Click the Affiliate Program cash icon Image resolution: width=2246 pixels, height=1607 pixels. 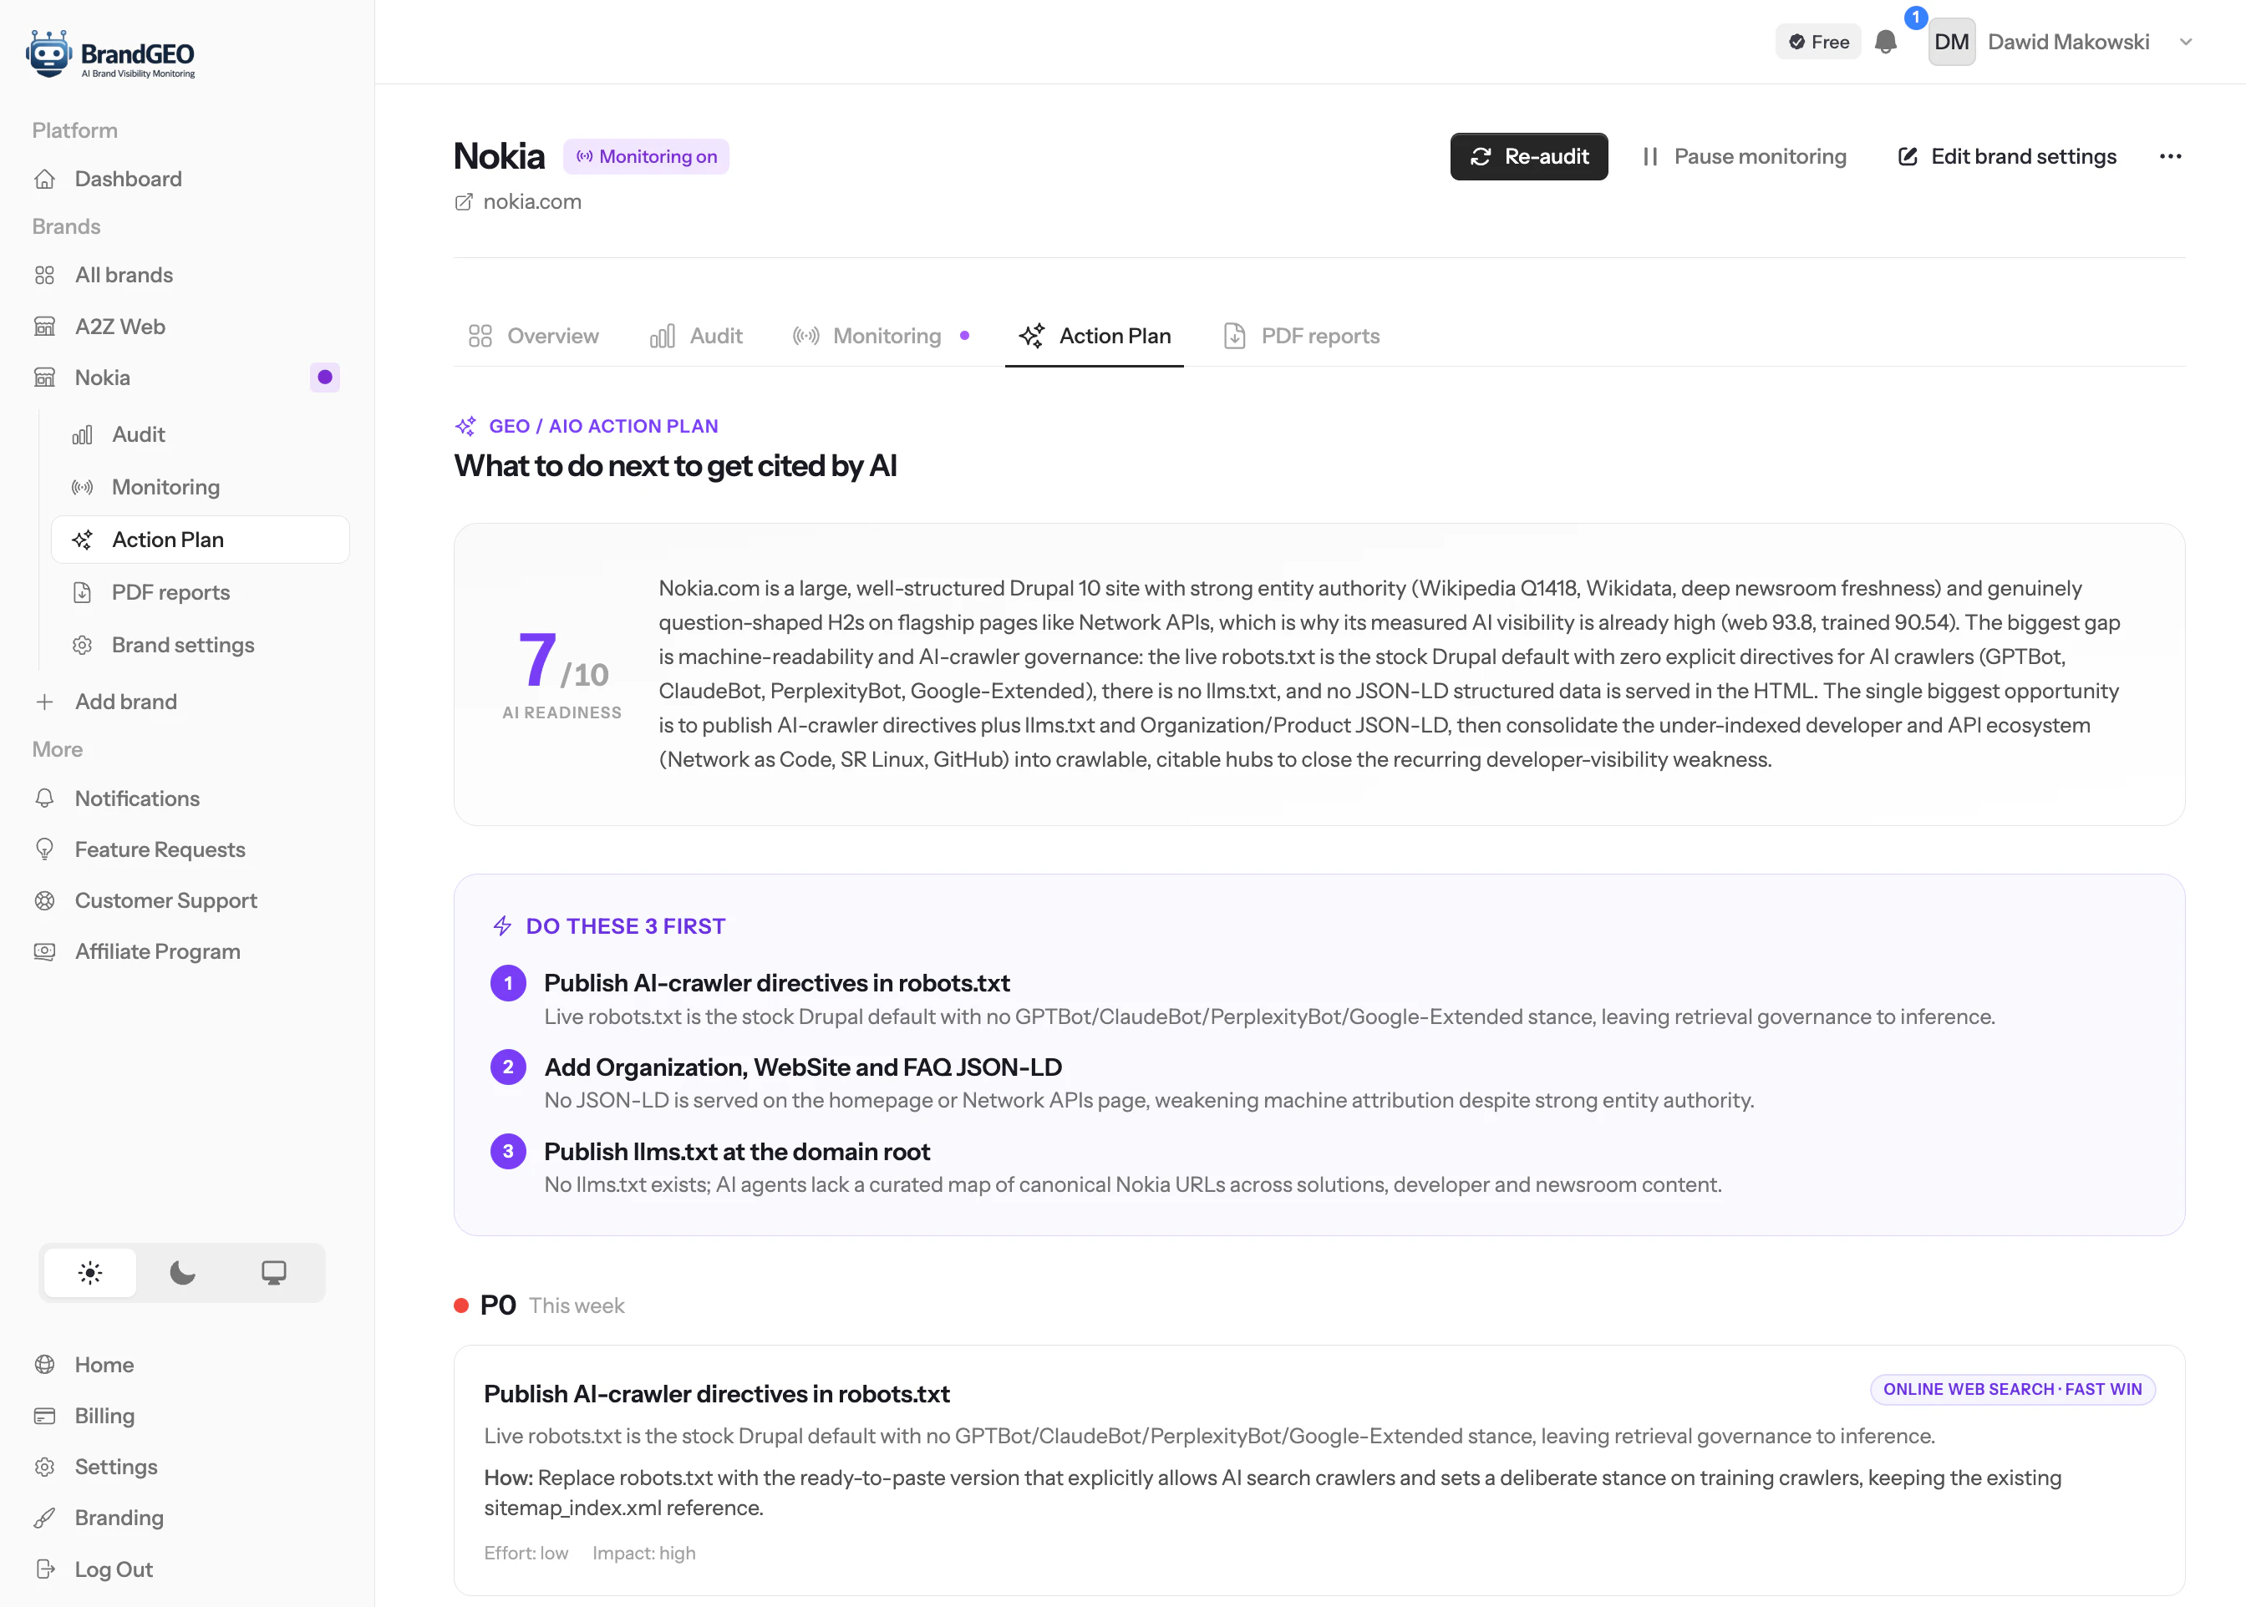coord(44,951)
